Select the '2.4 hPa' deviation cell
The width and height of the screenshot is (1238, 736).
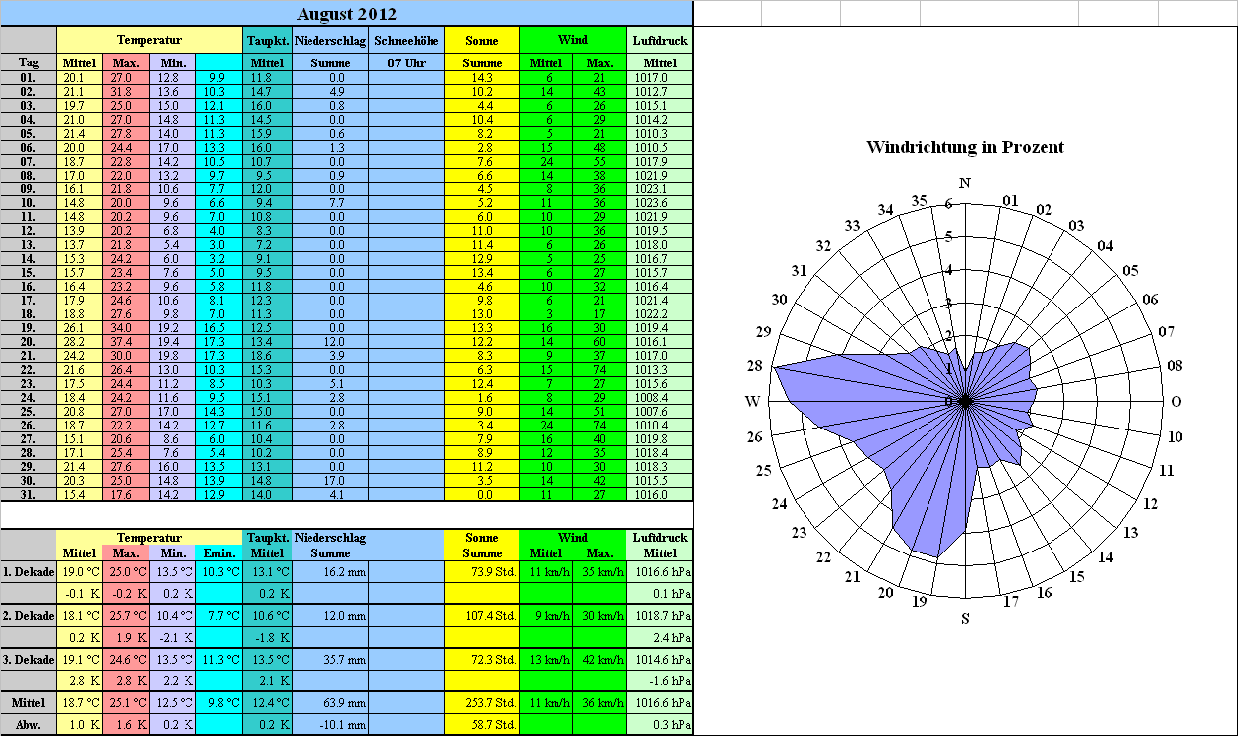660,637
